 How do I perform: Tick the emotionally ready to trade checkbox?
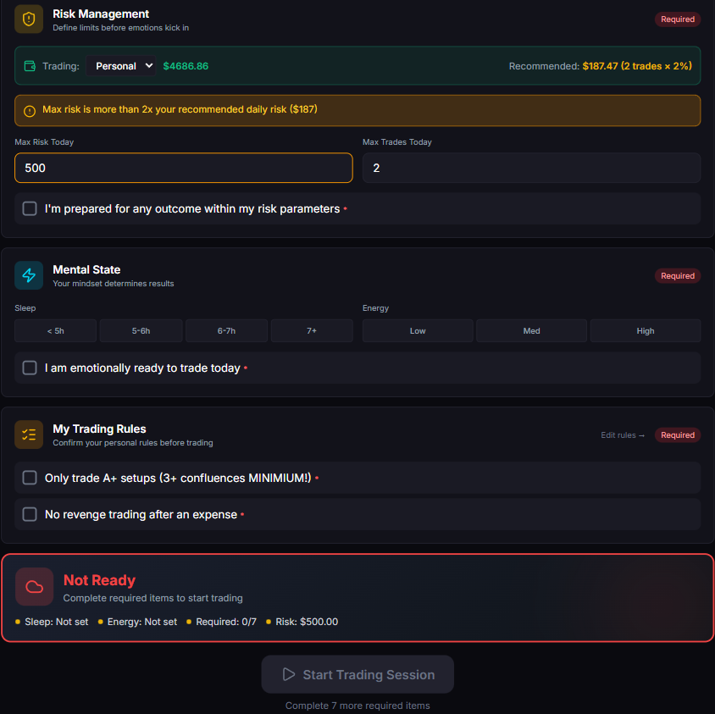pos(30,368)
